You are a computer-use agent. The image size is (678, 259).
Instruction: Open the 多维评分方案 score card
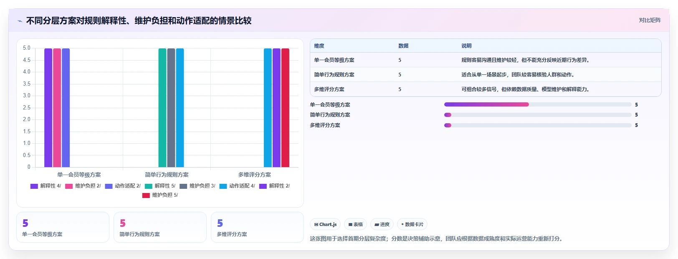tap(257, 227)
